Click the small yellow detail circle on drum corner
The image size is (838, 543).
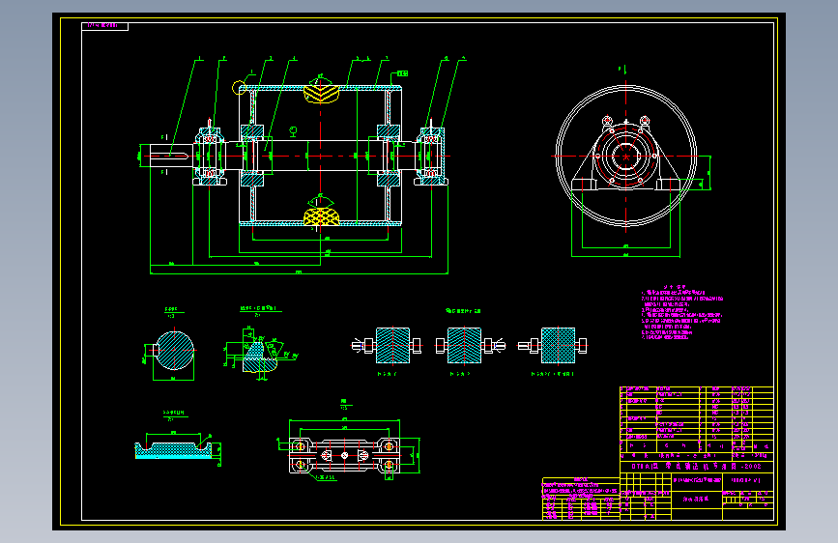(x=239, y=88)
